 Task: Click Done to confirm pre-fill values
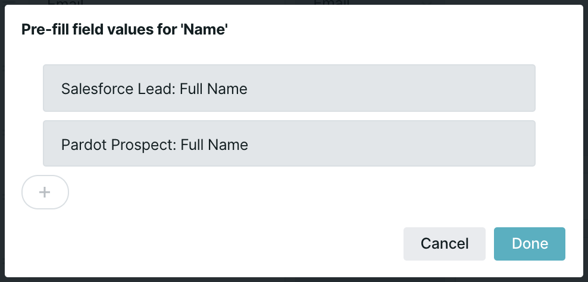click(x=529, y=243)
